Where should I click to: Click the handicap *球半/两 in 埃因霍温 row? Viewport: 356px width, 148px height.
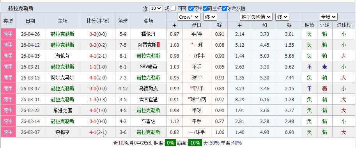pyautogui.click(x=197, y=99)
